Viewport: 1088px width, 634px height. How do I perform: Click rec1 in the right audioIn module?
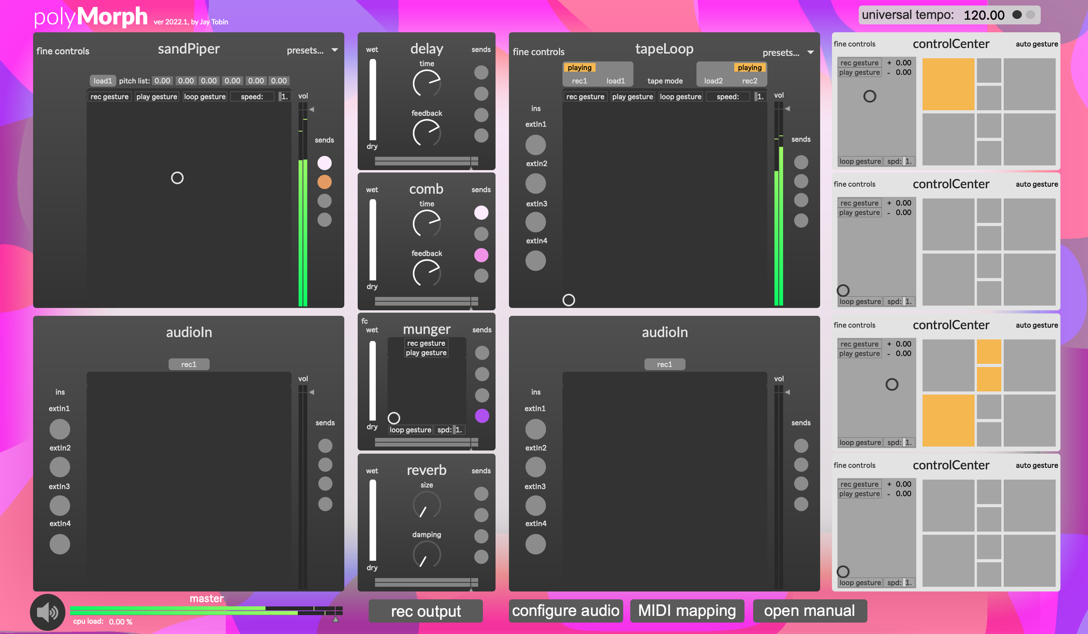point(665,364)
